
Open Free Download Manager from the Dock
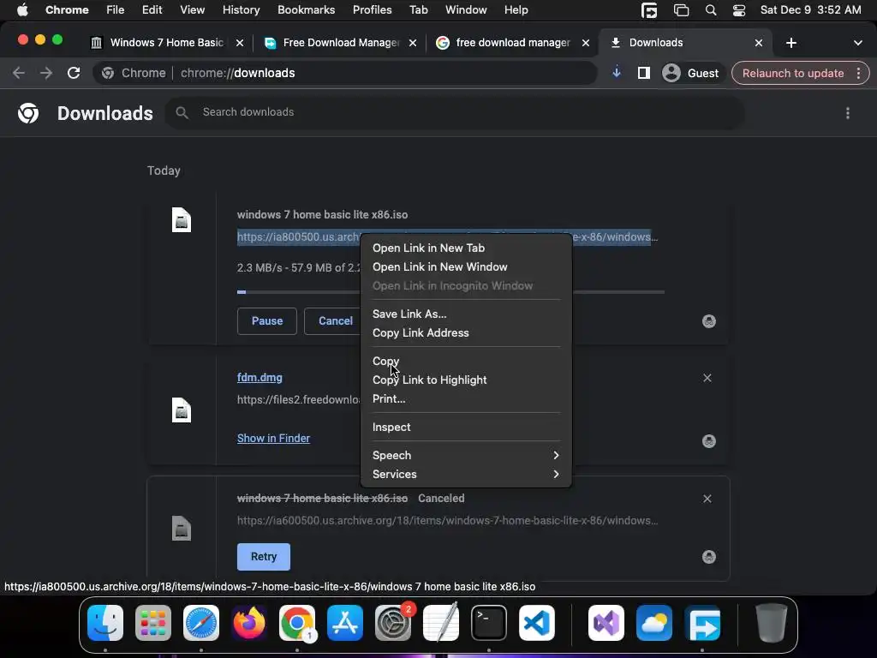[x=703, y=623]
